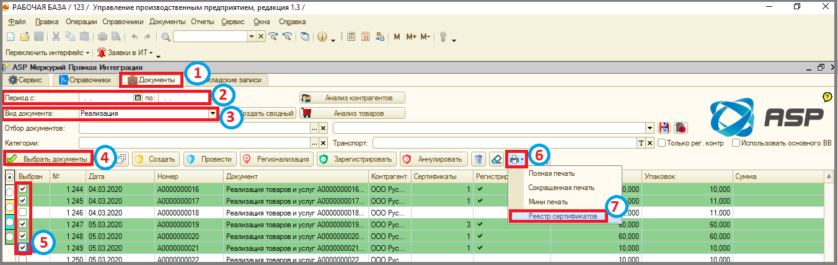
Task: Toggle checkbox for row 1 247
Action: 23,224
